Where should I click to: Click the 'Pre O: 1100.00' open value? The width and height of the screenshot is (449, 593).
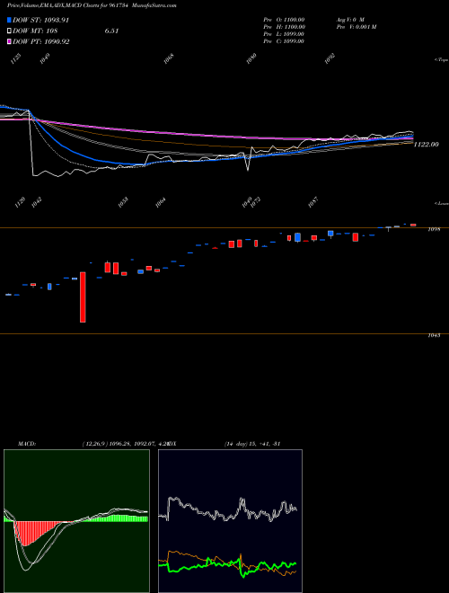click(x=284, y=20)
